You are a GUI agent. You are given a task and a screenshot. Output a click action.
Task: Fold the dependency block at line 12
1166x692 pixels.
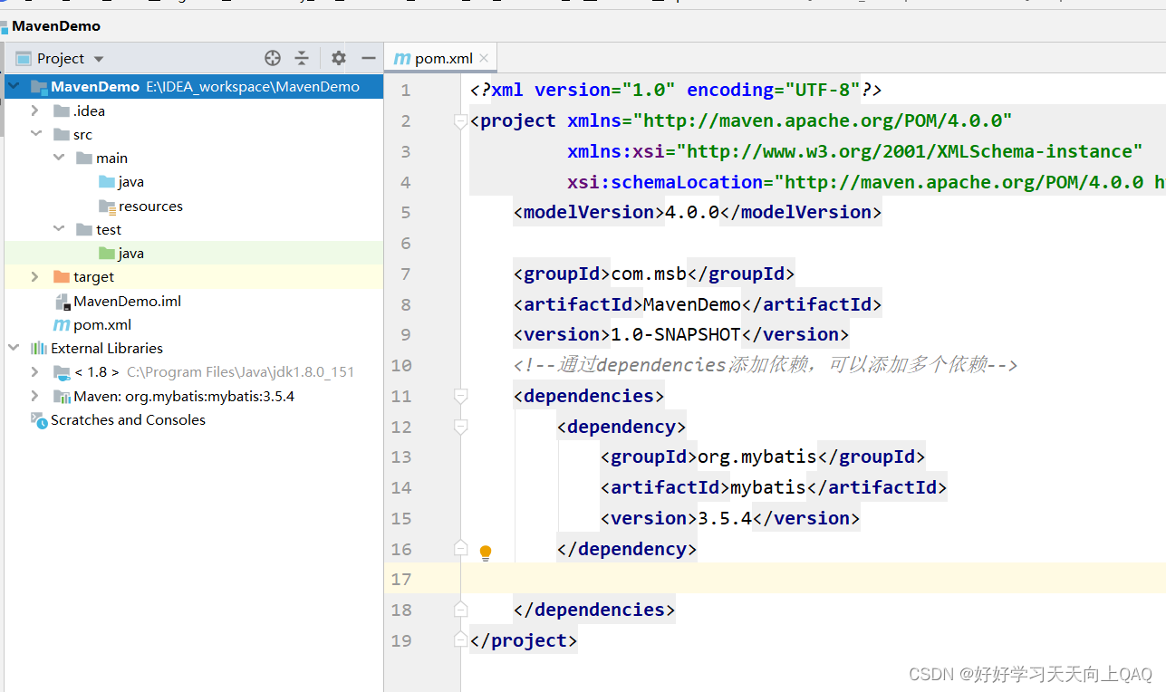pyautogui.click(x=460, y=427)
